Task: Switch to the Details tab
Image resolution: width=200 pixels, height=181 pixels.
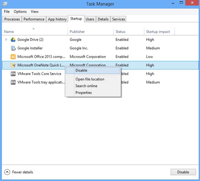Action: click(103, 19)
